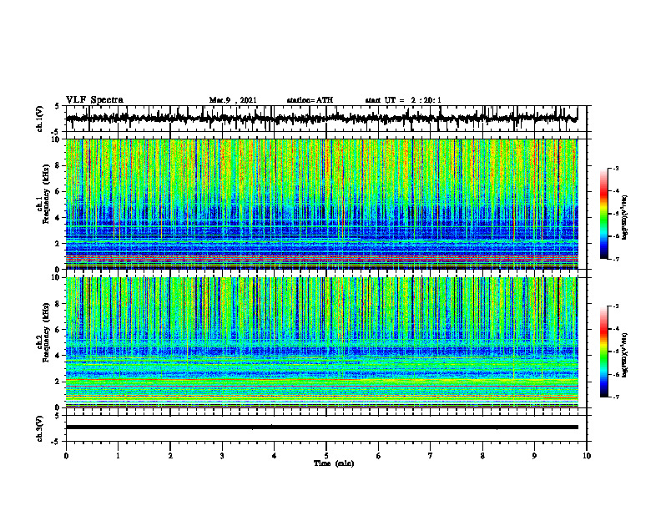Click the time axis tick label "10"
This screenshot has height=511, width=661.
tap(587, 456)
